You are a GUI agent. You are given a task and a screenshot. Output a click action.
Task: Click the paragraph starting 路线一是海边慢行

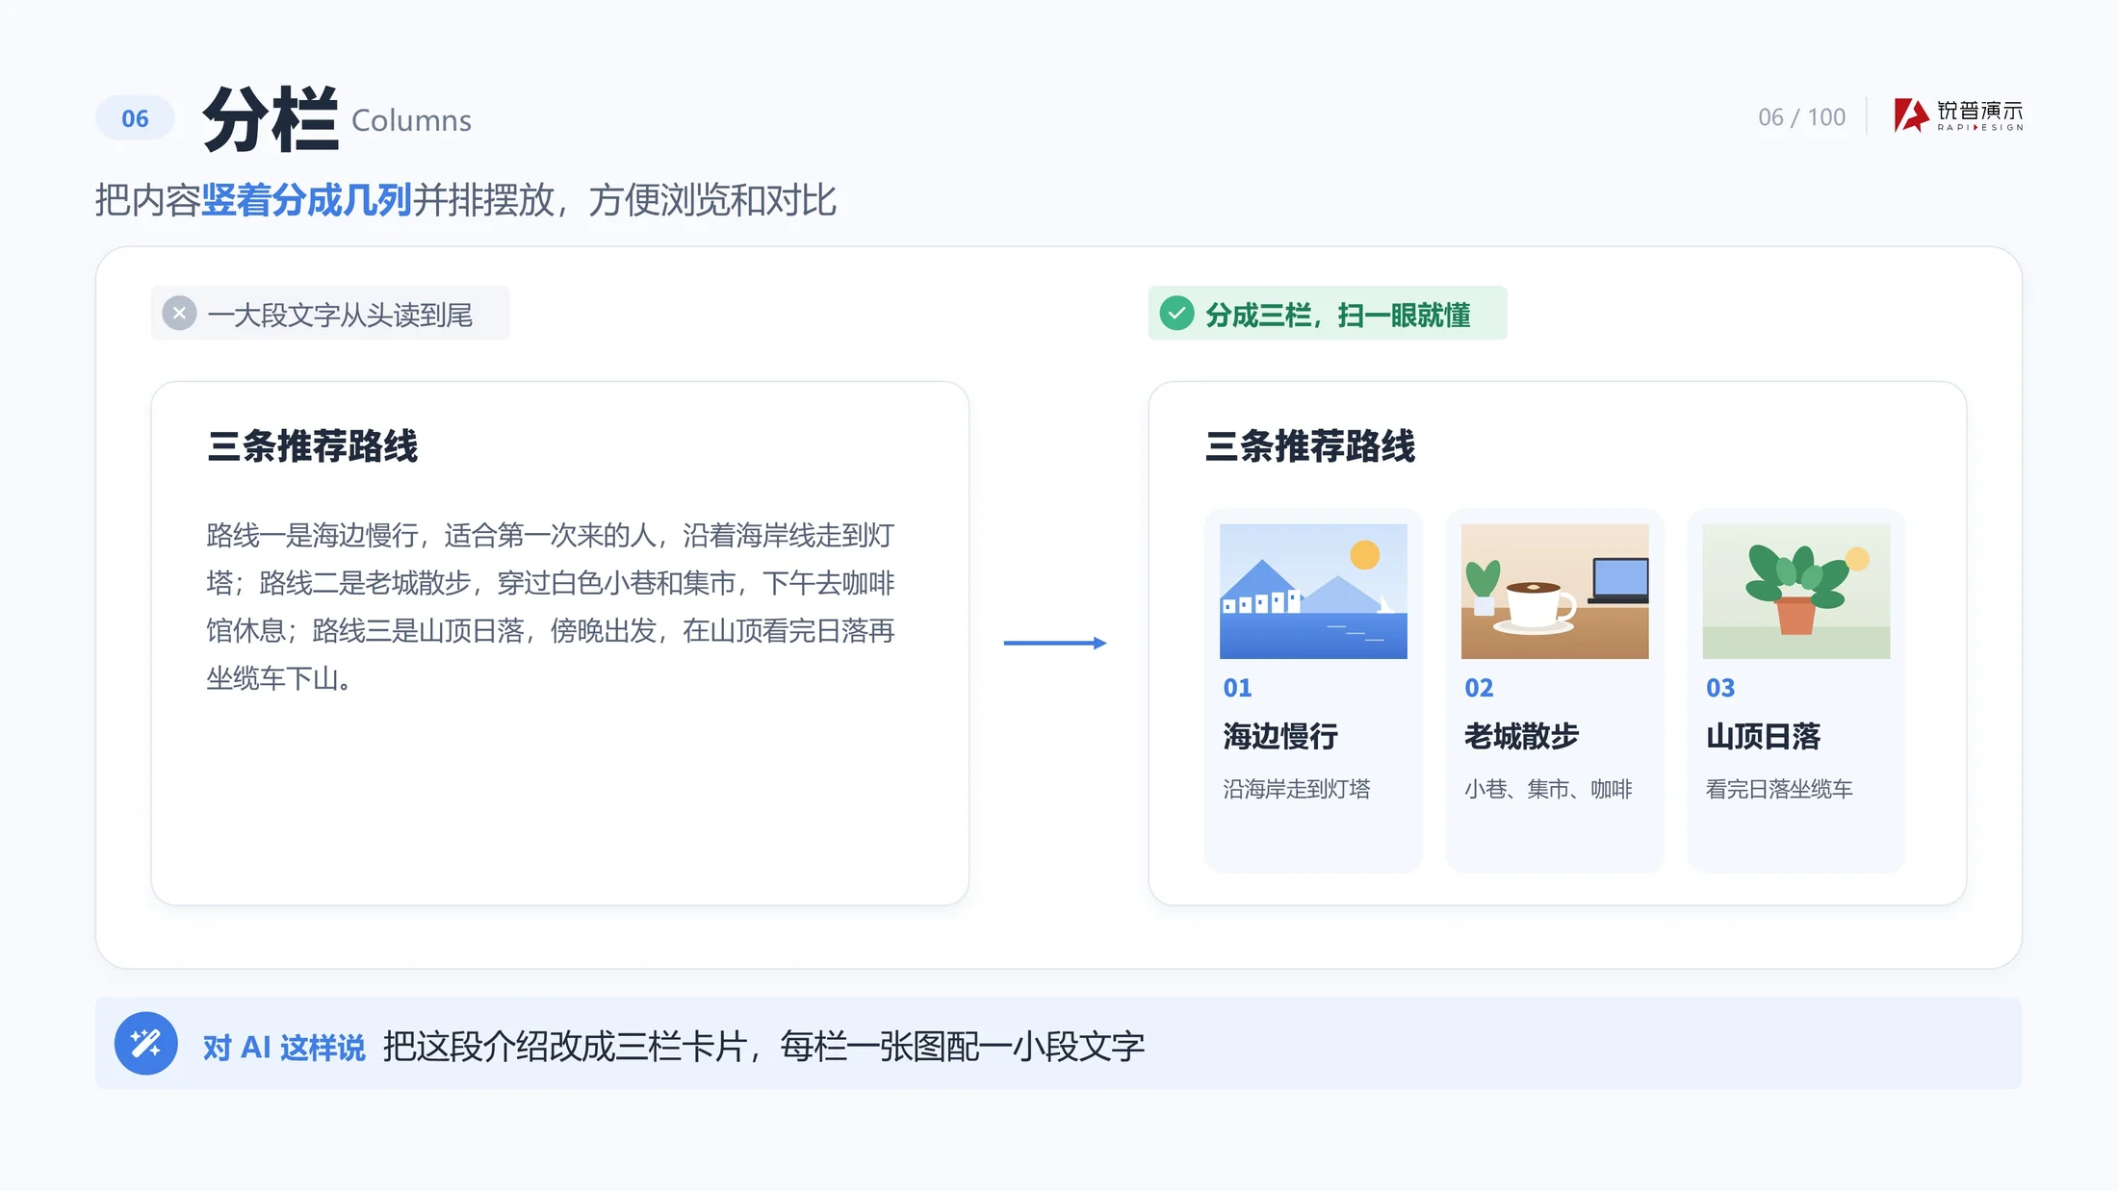coord(551,606)
